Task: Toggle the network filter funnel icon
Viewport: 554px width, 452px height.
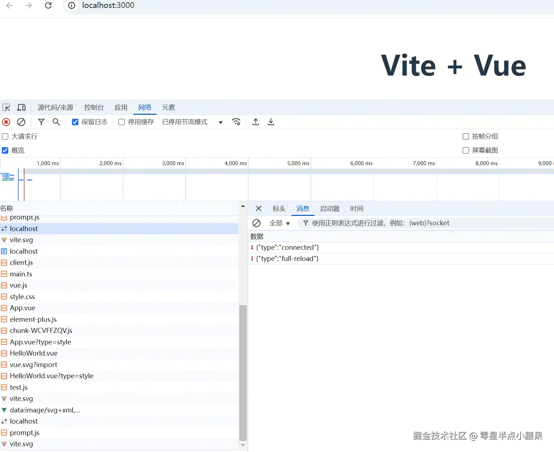Action: click(41, 122)
